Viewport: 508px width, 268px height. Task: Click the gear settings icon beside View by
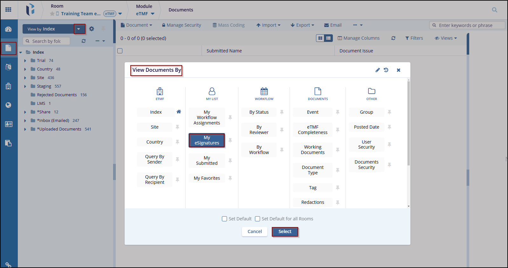[x=92, y=29]
